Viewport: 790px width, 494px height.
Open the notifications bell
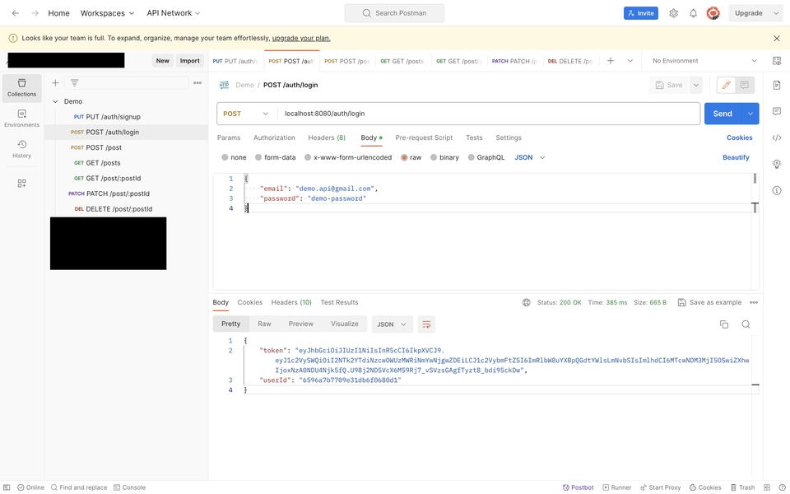(693, 13)
